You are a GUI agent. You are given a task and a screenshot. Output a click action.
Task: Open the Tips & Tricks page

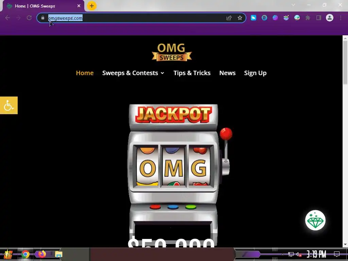(x=192, y=73)
